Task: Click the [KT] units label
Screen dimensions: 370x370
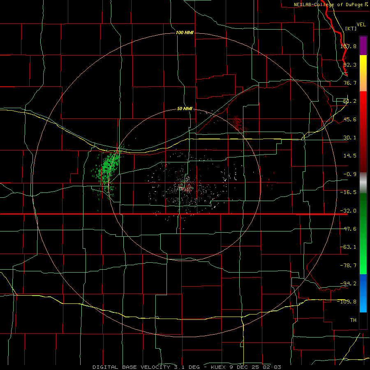Action: point(351,28)
